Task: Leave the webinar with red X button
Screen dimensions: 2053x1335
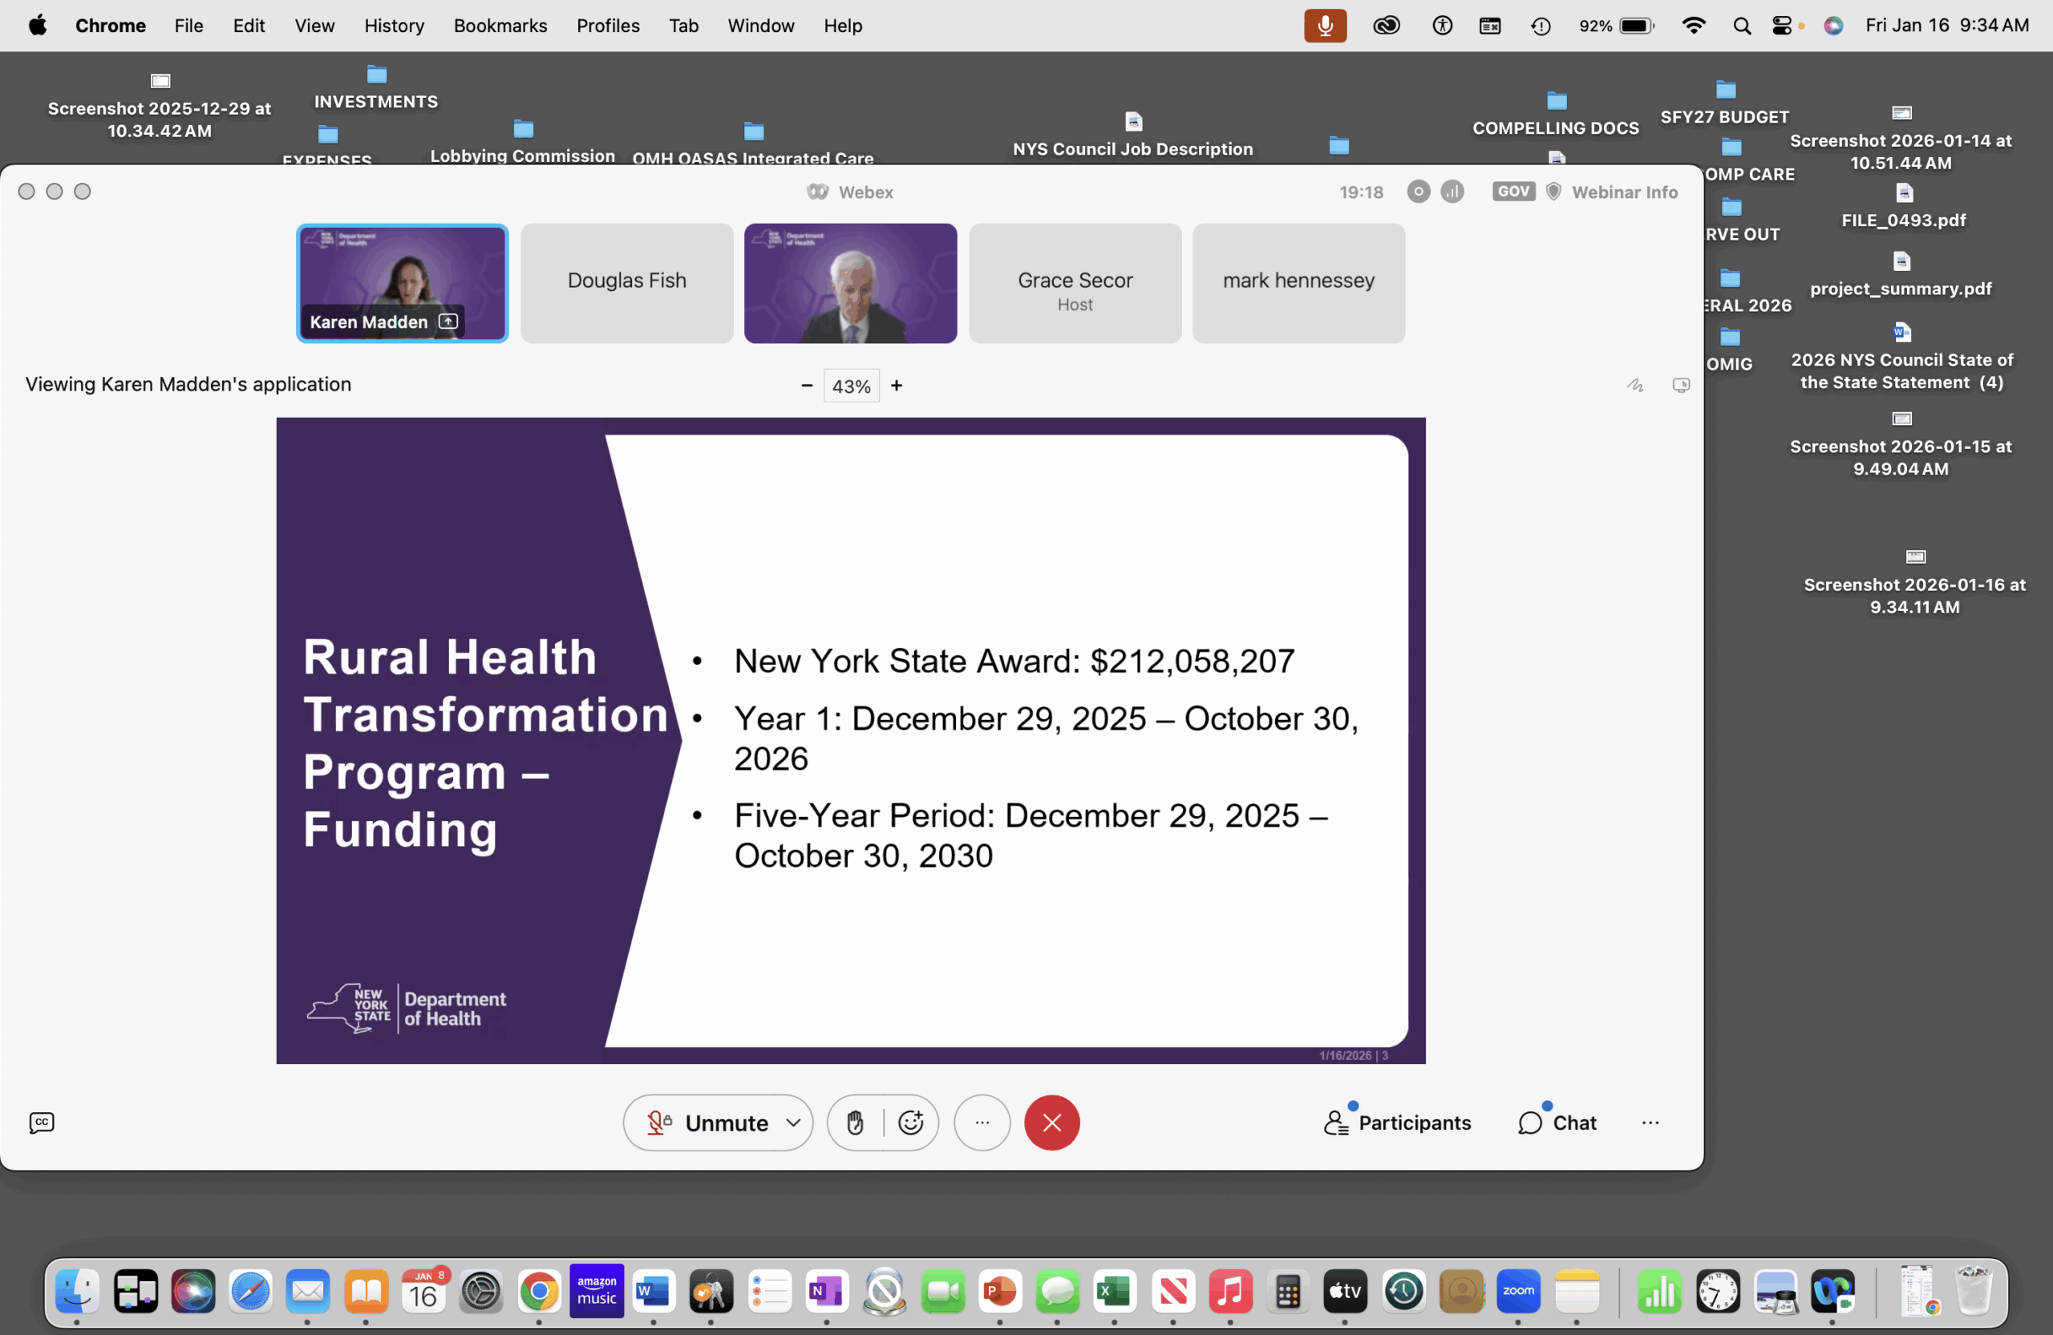Action: 1051,1122
